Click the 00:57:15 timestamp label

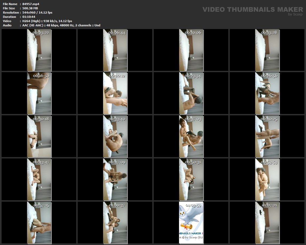point(41,205)
